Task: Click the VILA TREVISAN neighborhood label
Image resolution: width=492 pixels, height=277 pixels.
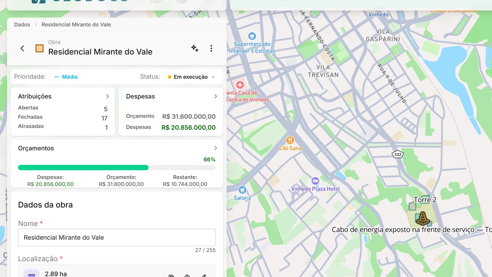Action: tap(323, 71)
